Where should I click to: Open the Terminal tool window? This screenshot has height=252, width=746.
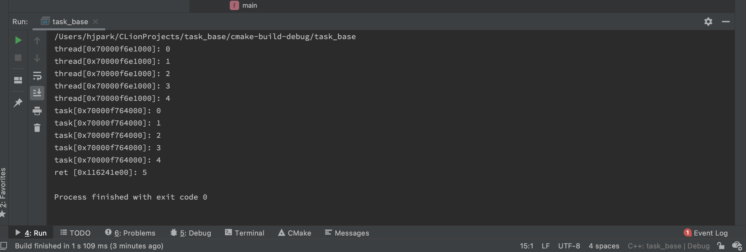click(245, 233)
